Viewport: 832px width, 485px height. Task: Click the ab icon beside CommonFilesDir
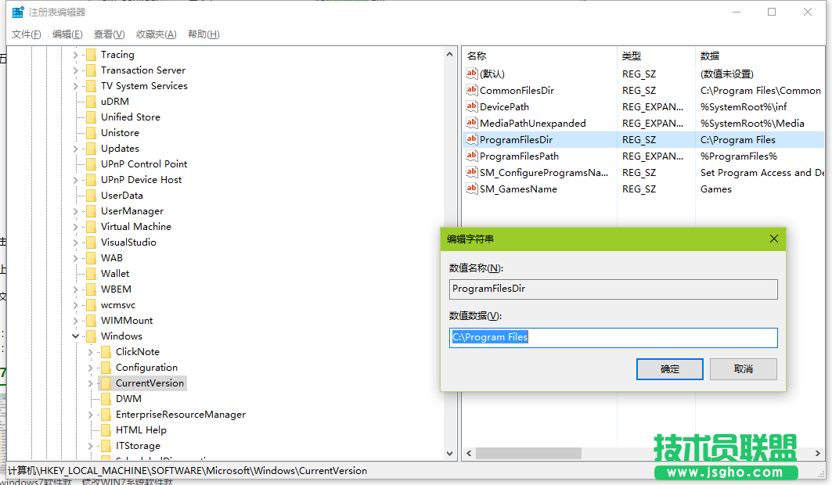click(473, 90)
